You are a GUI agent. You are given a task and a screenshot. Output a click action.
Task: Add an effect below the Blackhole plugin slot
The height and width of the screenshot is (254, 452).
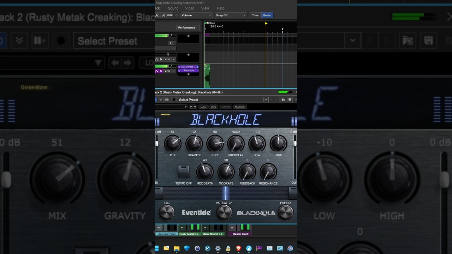pos(188,74)
